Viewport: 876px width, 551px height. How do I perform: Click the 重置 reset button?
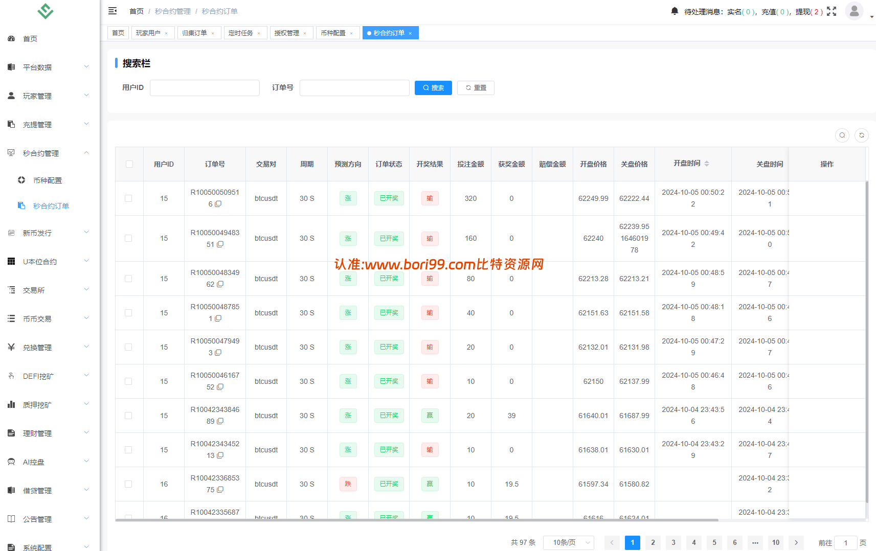point(476,88)
